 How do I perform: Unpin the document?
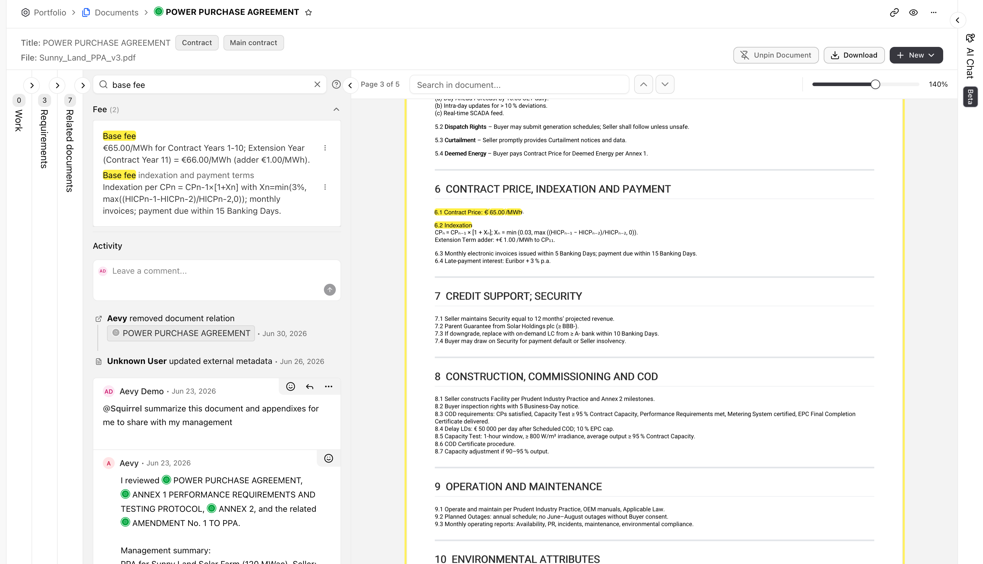coord(776,55)
